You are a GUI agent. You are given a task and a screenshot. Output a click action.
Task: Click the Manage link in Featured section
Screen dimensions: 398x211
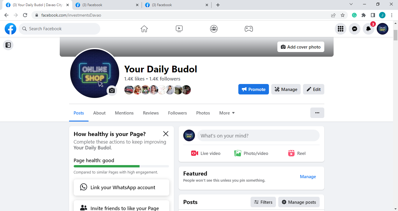(x=308, y=176)
